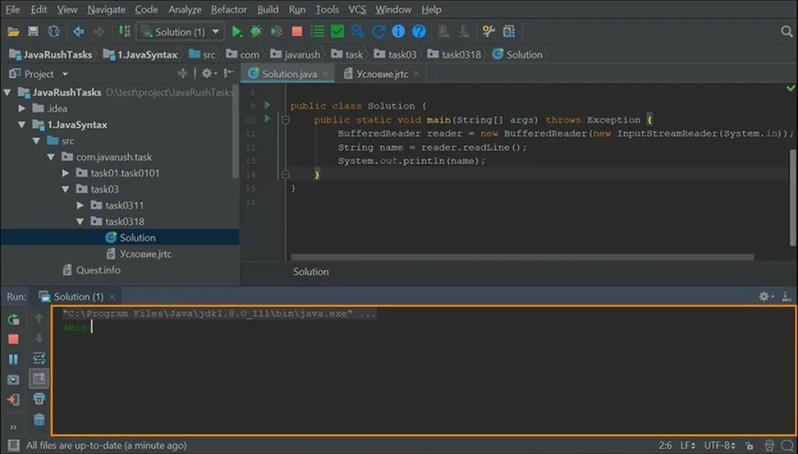Screen dimensions: 798x454
Task: Click the blue info 'i' icon
Action: (x=398, y=31)
